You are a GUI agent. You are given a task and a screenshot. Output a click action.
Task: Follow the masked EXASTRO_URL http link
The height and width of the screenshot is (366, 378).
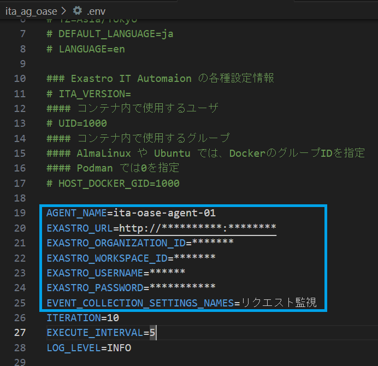tap(198, 228)
